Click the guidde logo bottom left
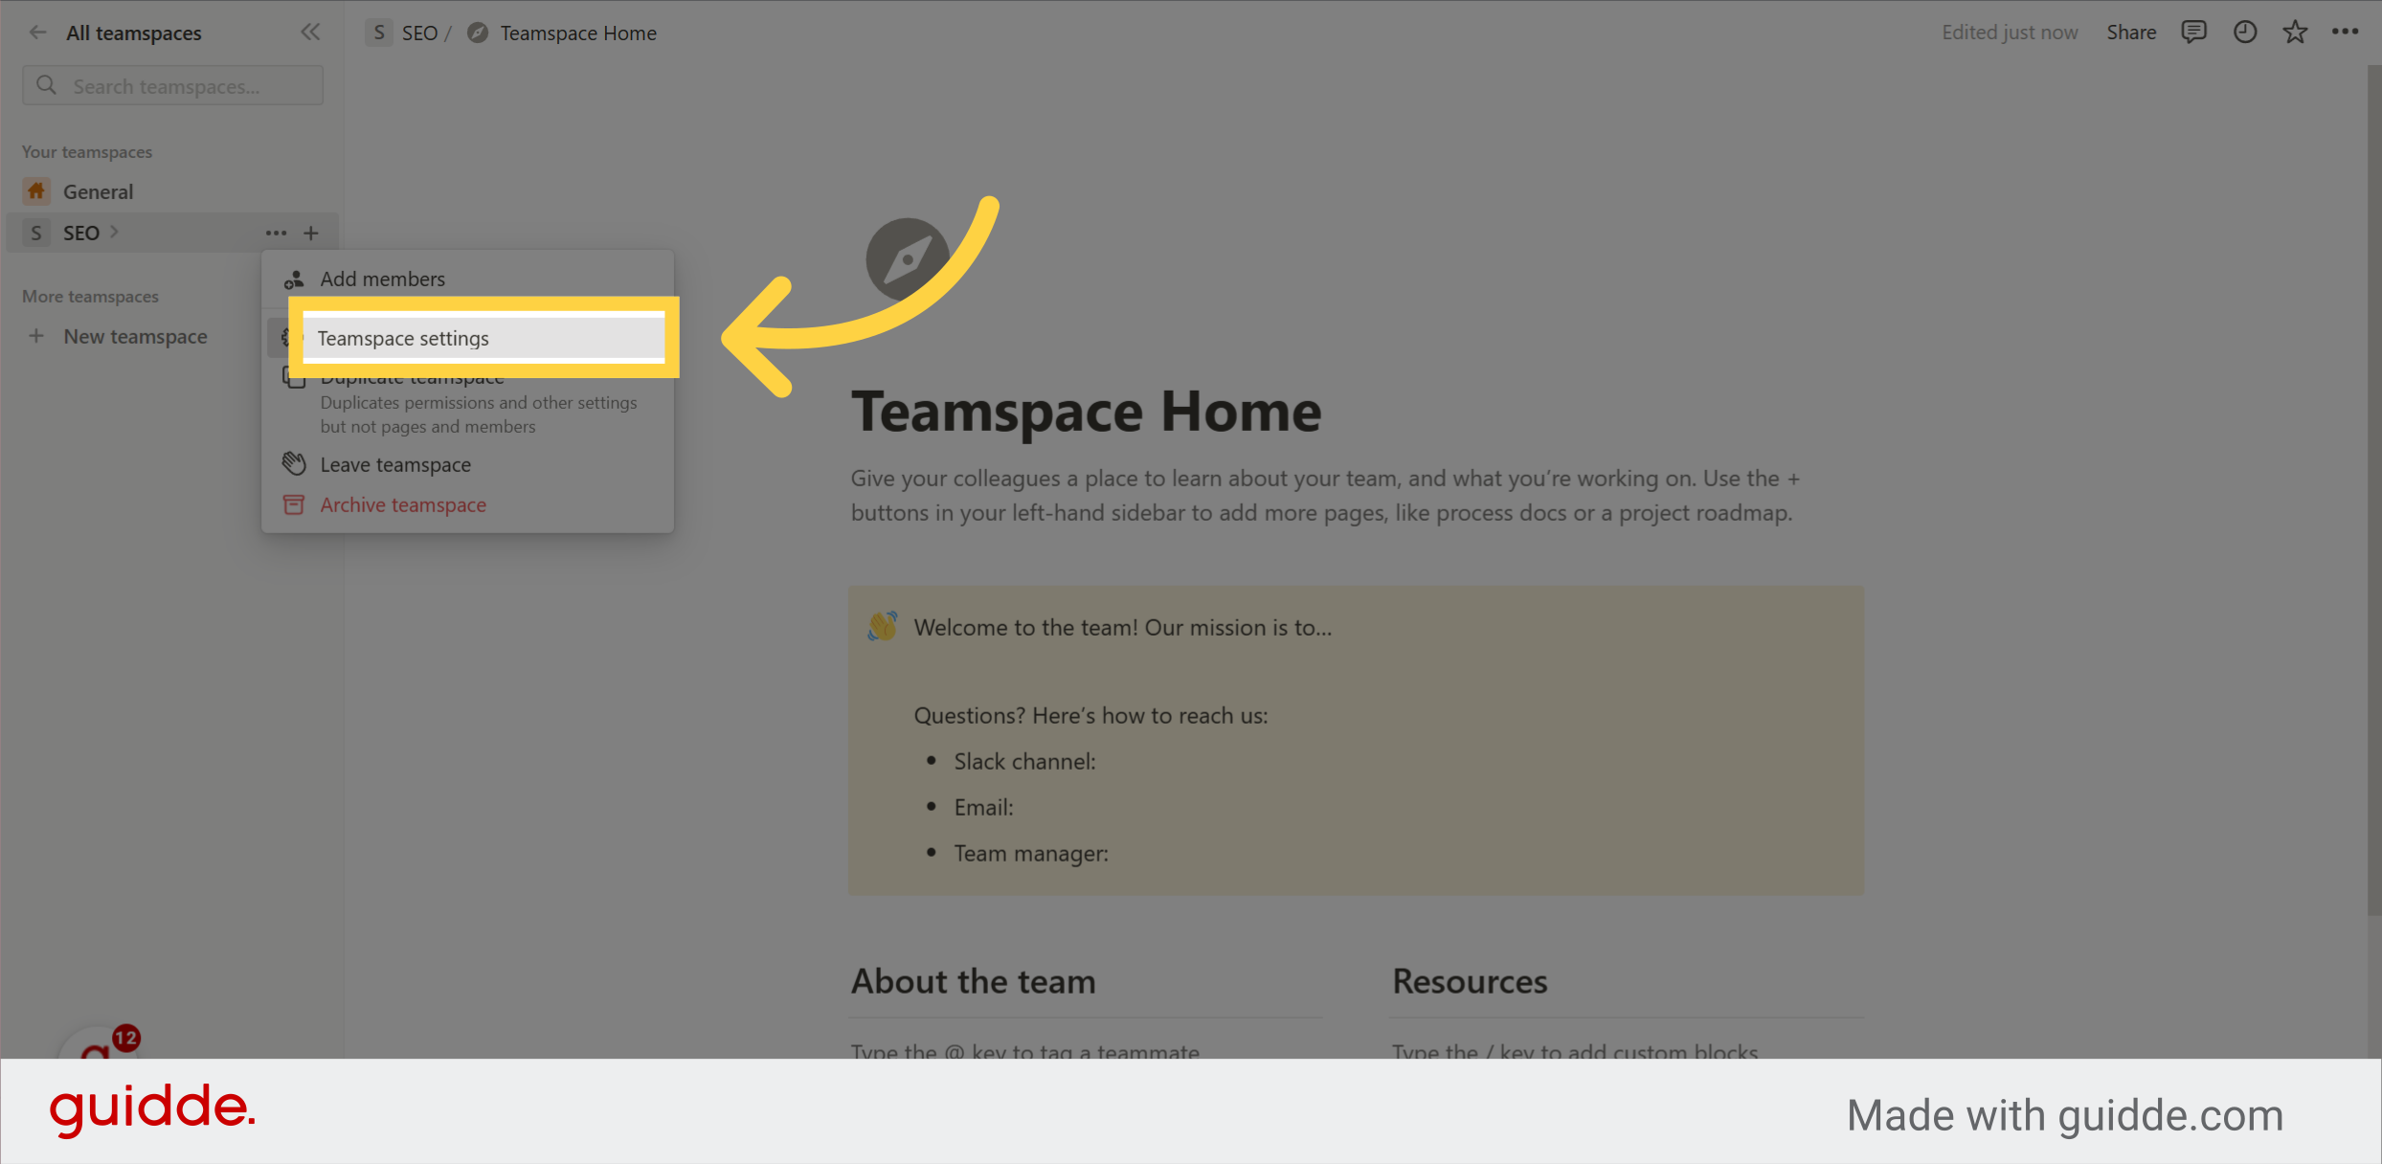 (x=153, y=1108)
